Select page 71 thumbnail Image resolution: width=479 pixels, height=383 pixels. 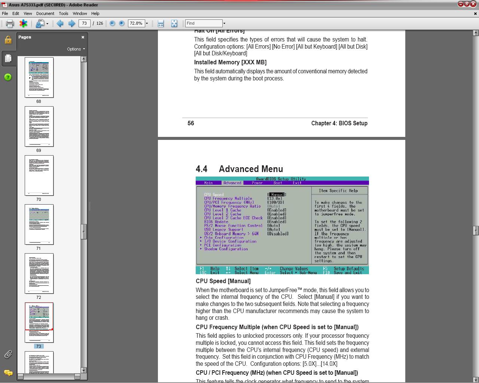pos(39,224)
